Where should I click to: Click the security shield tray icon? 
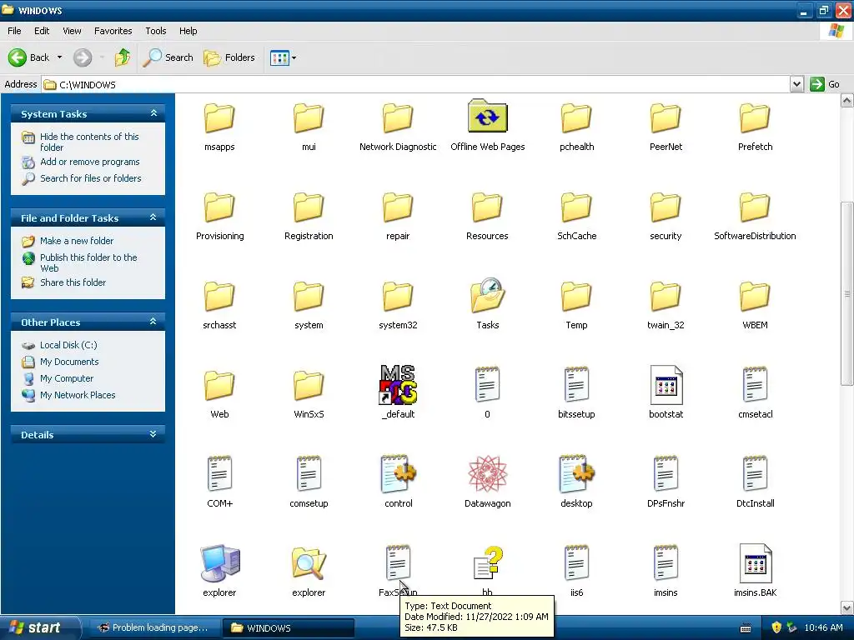pyautogui.click(x=776, y=627)
